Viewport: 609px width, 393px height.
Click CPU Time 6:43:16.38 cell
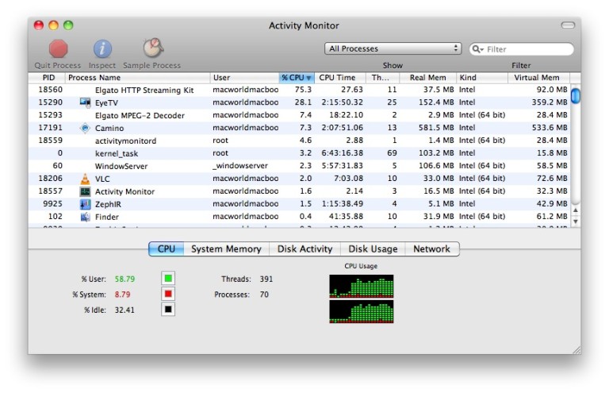click(x=343, y=153)
